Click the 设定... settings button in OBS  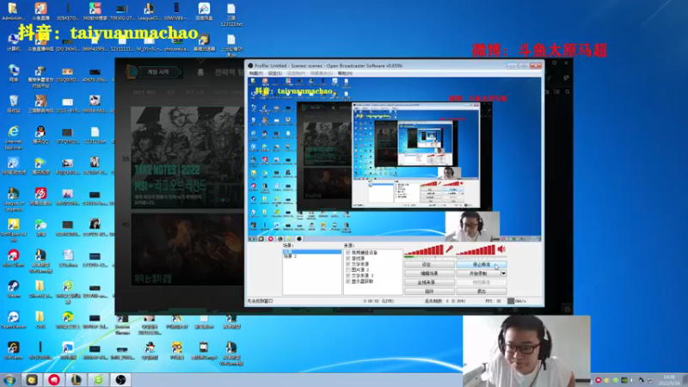[x=428, y=265]
